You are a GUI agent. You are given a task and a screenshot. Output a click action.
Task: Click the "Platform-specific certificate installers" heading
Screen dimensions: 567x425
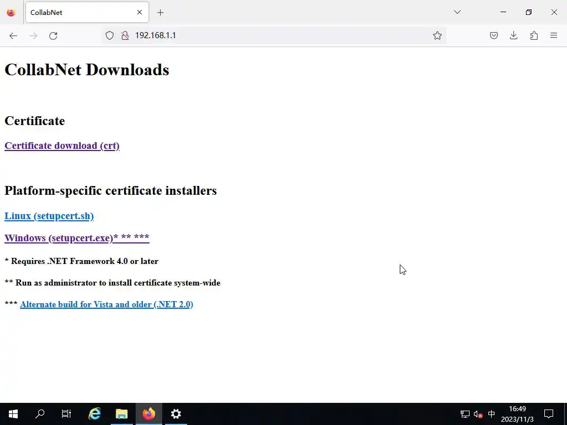(111, 190)
